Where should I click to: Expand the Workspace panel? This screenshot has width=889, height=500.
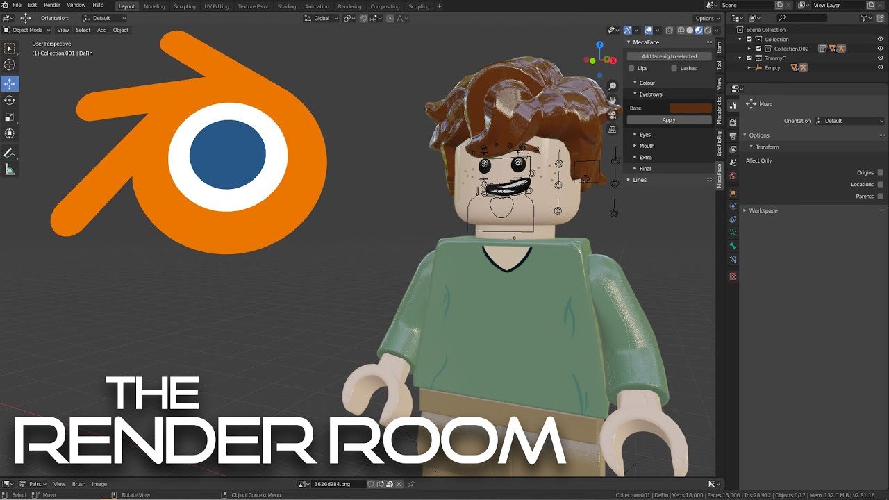(763, 210)
